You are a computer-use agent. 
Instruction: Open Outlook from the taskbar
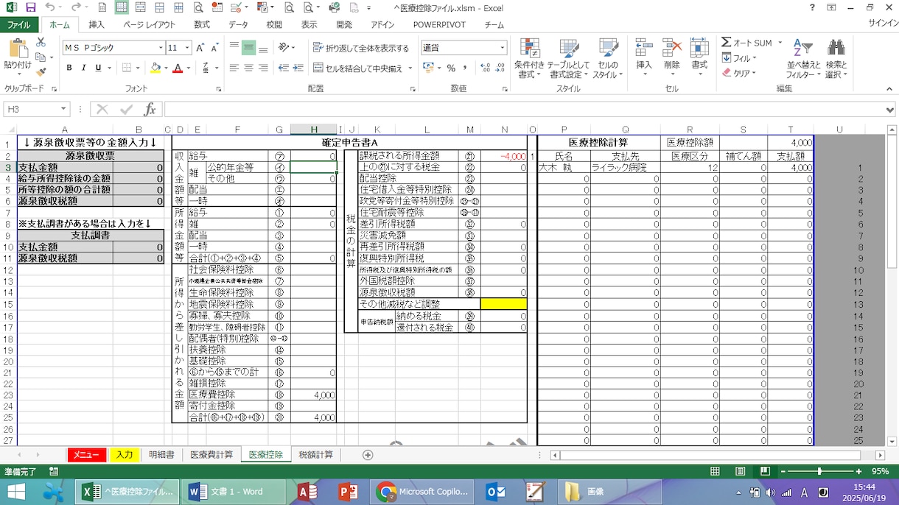[x=495, y=492]
